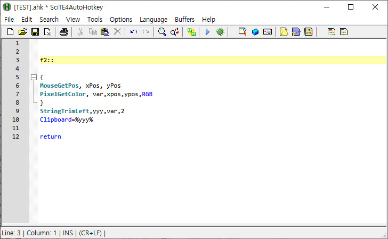This screenshot has height=239, width=388.
Task: Click the MouseGetPos command on line 6
Action: (59, 86)
